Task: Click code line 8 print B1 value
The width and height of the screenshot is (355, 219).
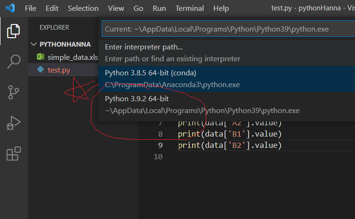Action: [230, 134]
